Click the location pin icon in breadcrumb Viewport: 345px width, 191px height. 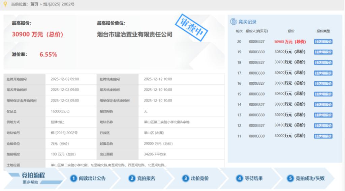pyautogui.click(x=5, y=4)
